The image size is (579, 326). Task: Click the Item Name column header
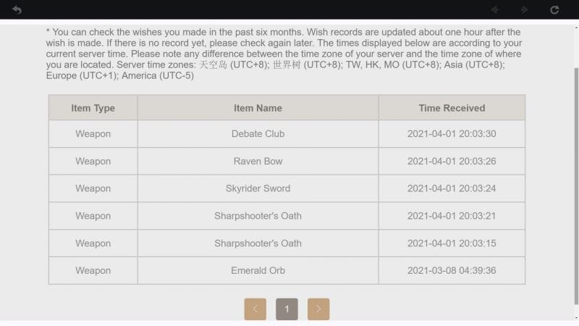click(x=258, y=108)
